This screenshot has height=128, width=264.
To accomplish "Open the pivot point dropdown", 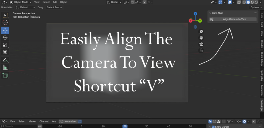I will point(126,2).
